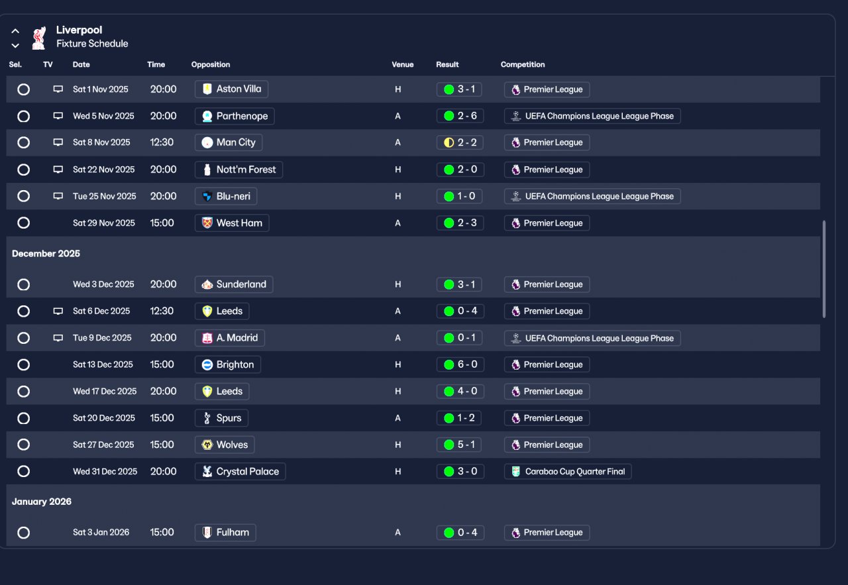
Task: Select the Wed 17 Dec Leeds radio button
Action: pyautogui.click(x=23, y=392)
